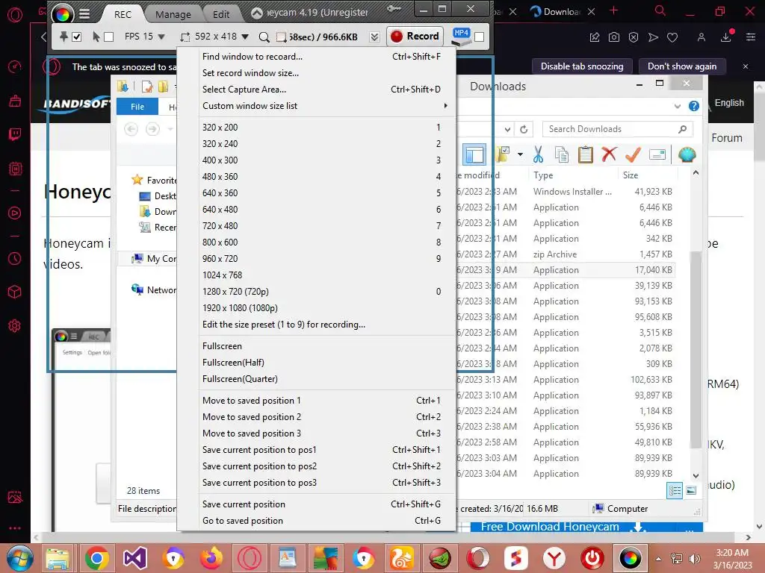Click the pin window icon in Honeycam
This screenshot has width=765, height=573.
pos(64,37)
